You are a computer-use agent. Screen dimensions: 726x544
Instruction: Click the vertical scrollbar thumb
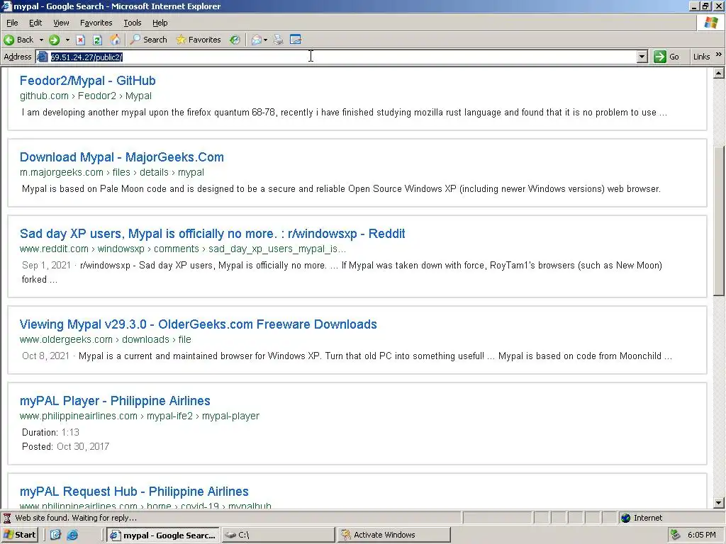click(719, 221)
